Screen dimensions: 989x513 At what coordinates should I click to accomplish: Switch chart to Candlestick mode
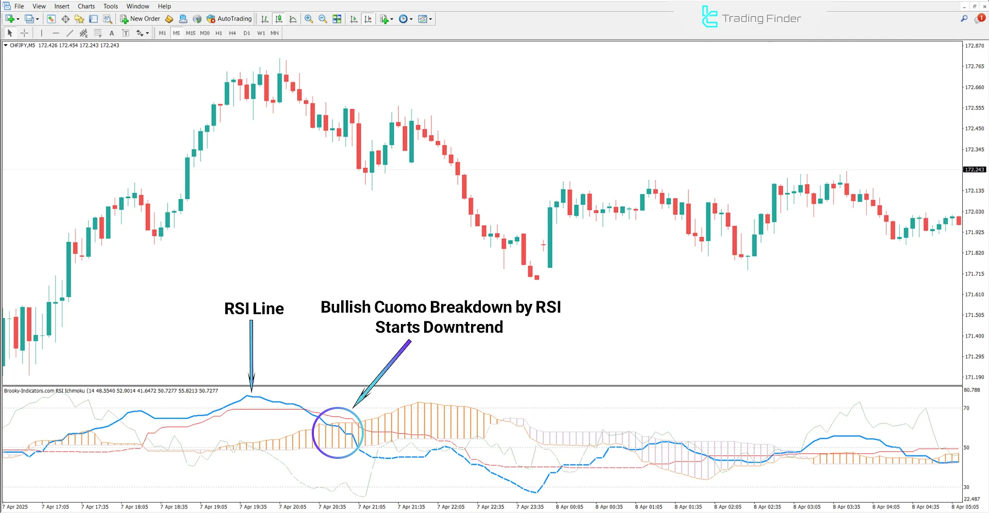point(278,19)
